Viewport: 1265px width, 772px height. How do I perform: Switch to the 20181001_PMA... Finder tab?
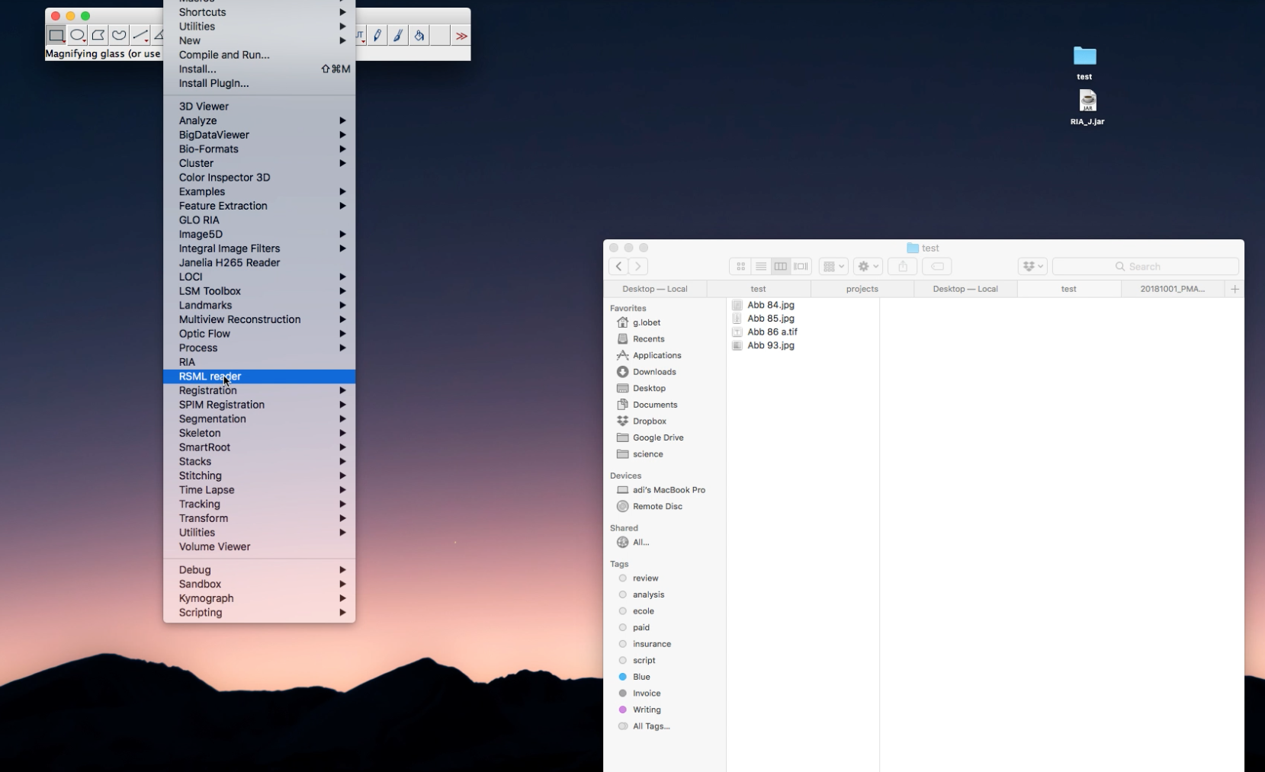coord(1173,289)
